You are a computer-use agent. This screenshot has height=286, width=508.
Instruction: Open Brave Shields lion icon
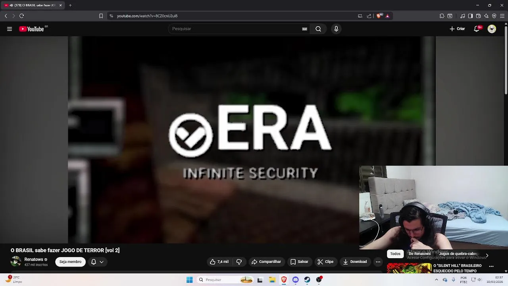tap(379, 16)
